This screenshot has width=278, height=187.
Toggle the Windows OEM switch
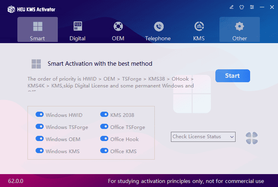(x=40, y=139)
